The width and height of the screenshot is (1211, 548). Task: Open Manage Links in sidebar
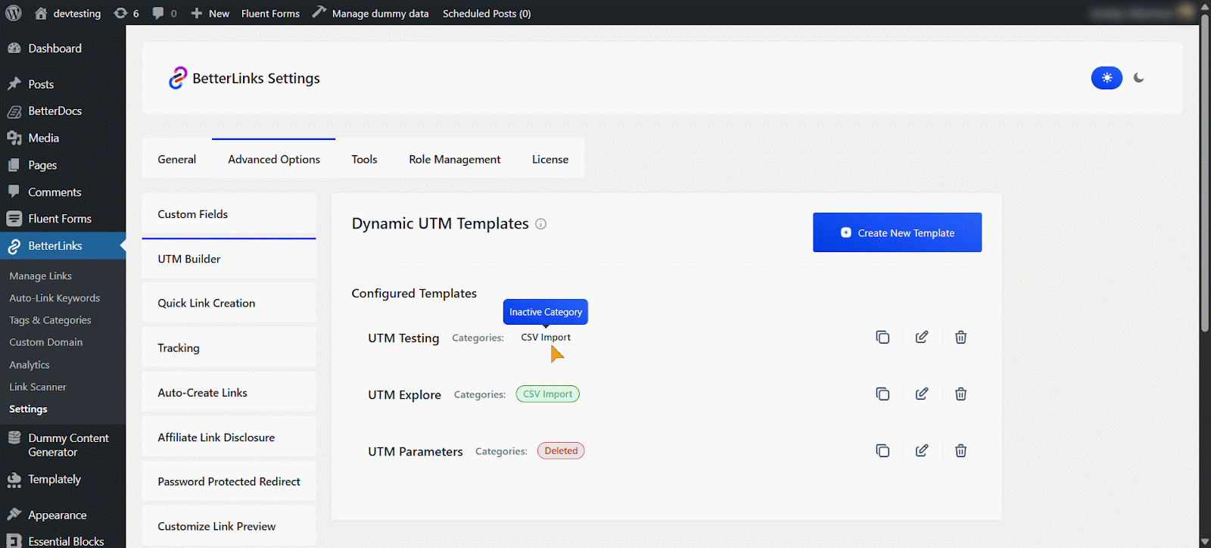[x=41, y=276]
